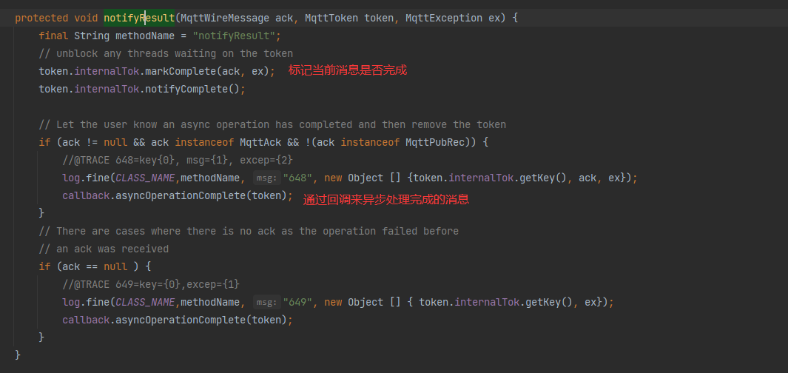Click the MqttAck class name
This screenshot has height=373, width=788.
260,143
